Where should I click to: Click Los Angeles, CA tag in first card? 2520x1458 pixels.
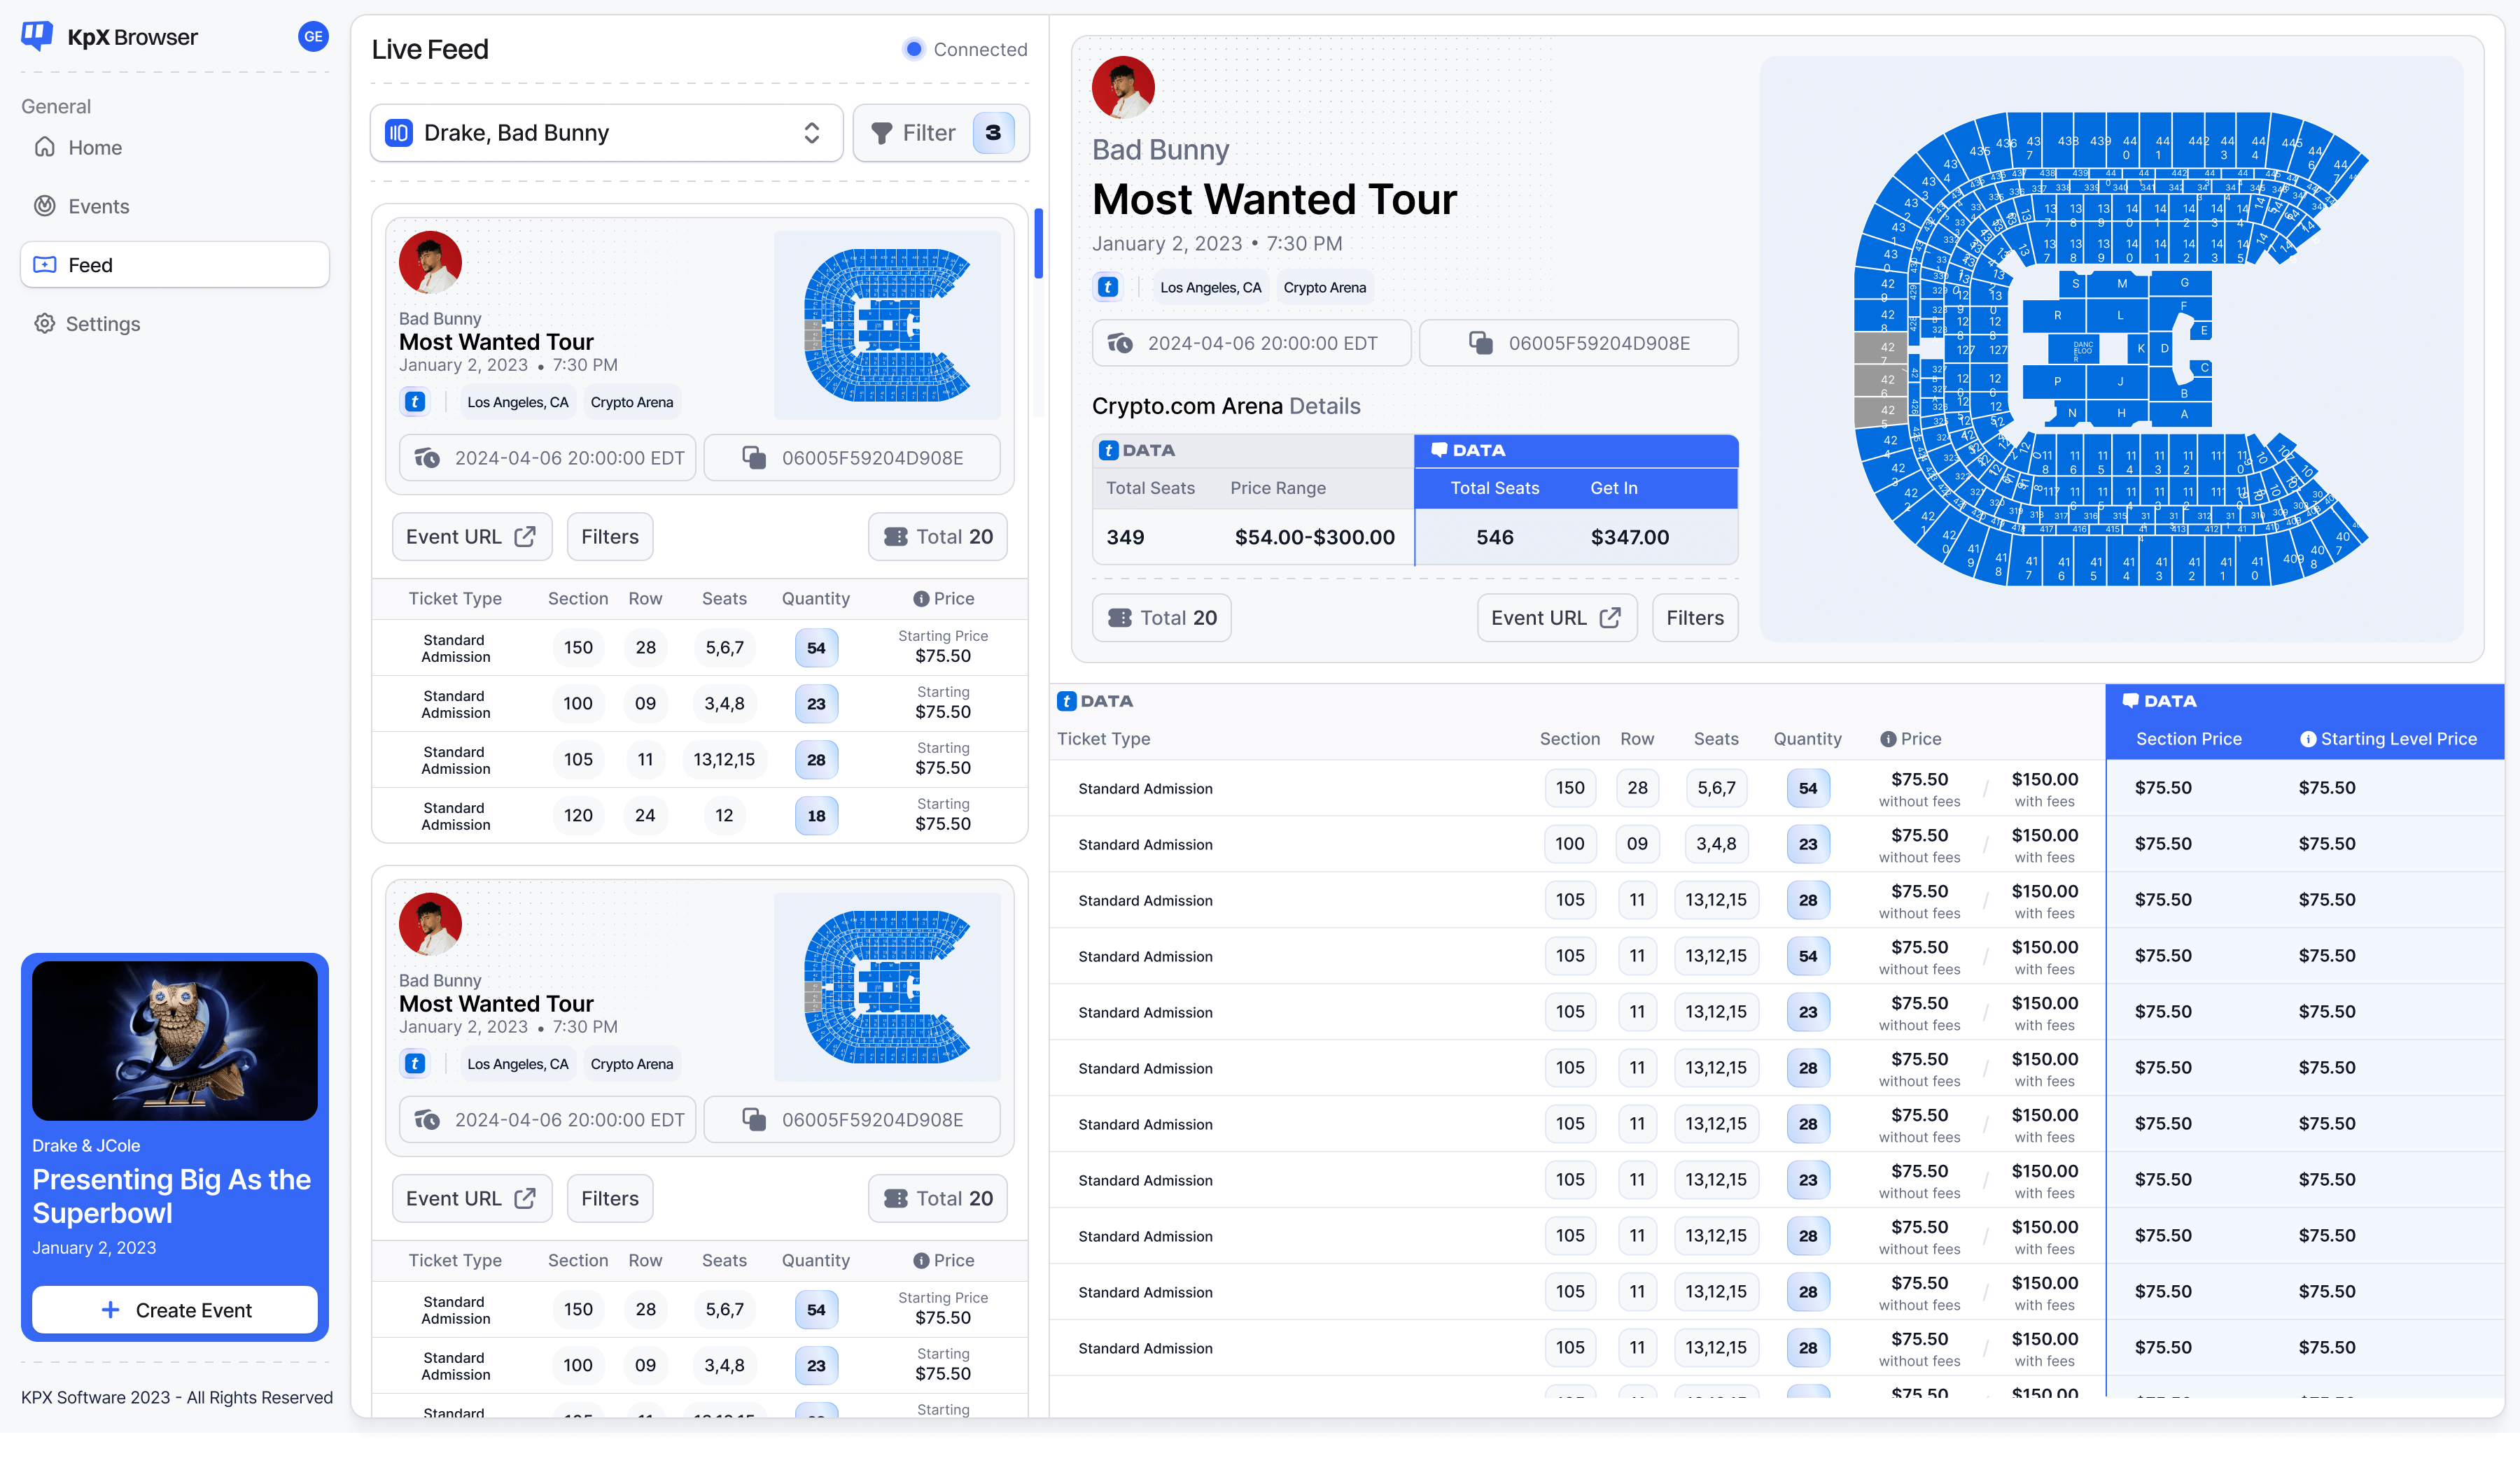517,402
